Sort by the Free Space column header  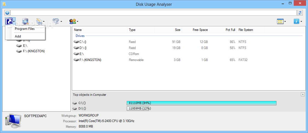pyautogui.click(x=196, y=30)
